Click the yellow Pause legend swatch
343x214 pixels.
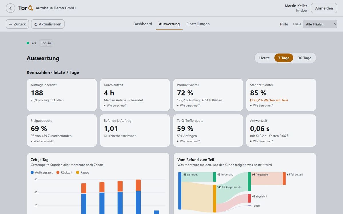pos(78,172)
